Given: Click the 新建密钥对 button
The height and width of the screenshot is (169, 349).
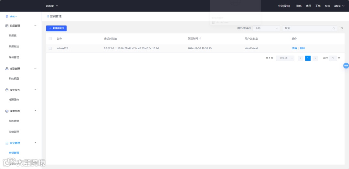Looking at the screenshot, I should click(56, 28).
